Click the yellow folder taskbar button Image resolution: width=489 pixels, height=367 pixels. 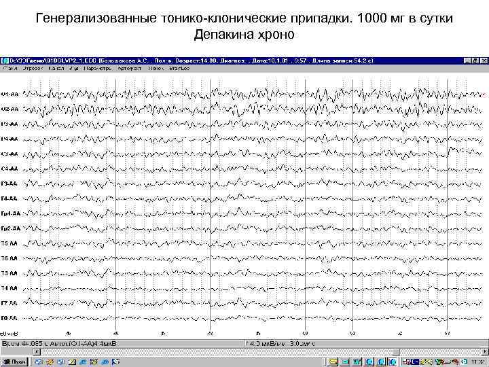point(333,362)
